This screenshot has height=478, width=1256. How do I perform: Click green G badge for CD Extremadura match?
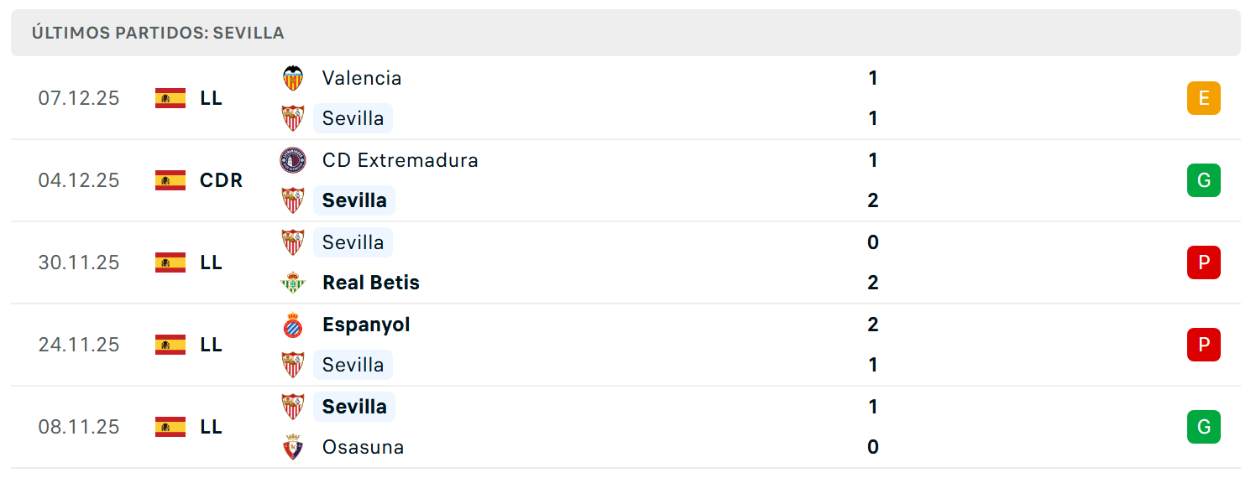point(1203,180)
